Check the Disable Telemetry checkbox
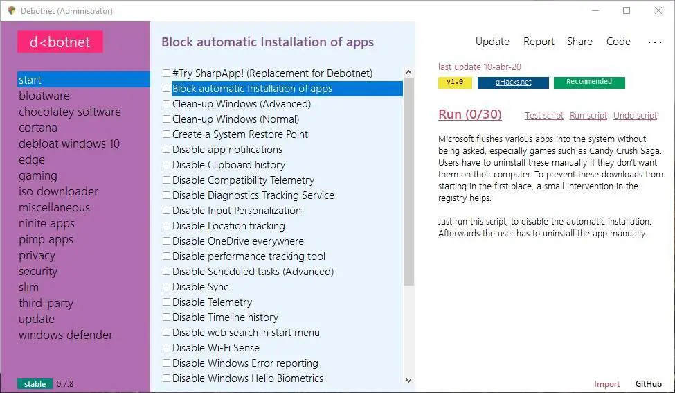 pos(166,302)
